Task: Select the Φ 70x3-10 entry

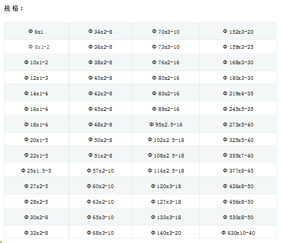Action: (166, 32)
